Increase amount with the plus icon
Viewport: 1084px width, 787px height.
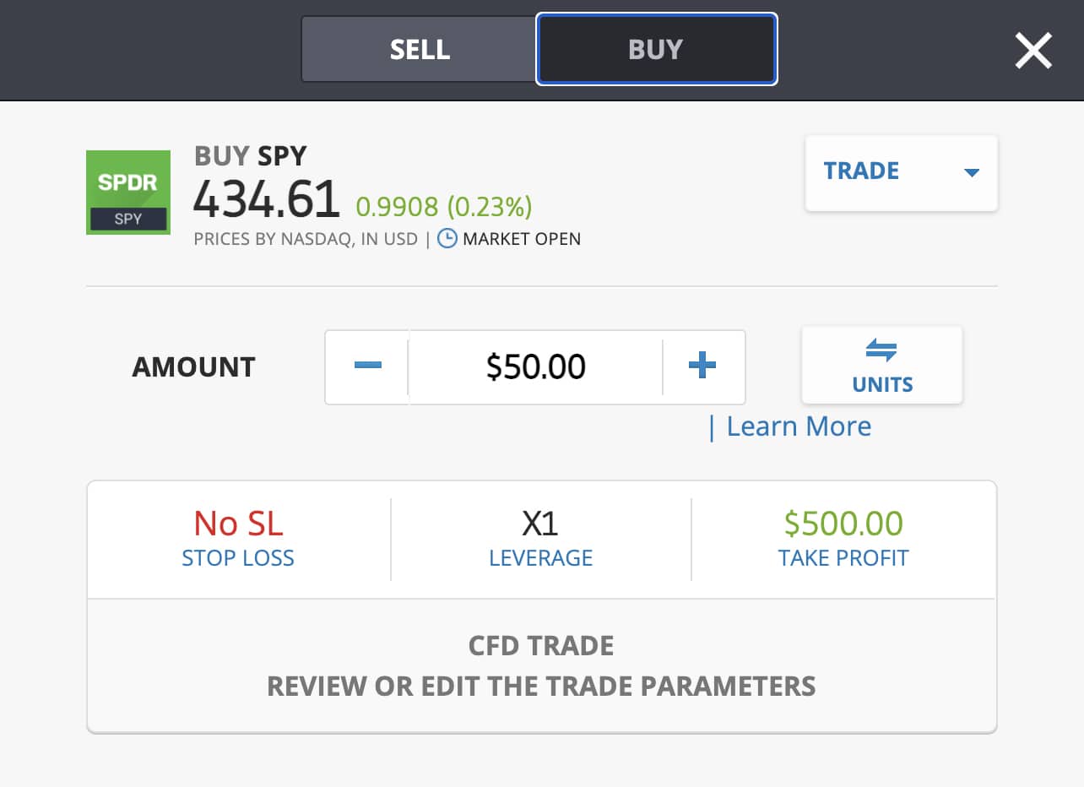(702, 366)
